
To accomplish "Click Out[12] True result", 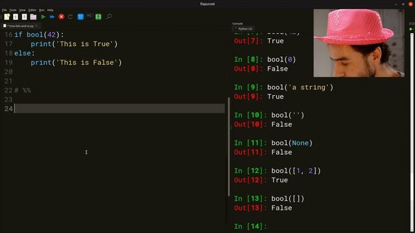I will click(279, 180).
